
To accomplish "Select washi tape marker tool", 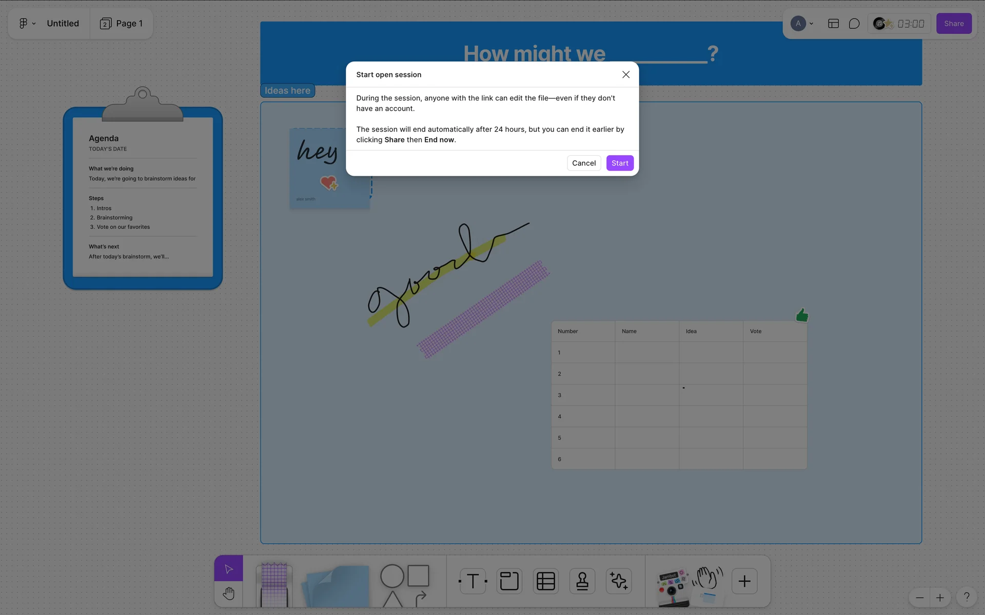I will coord(274,583).
